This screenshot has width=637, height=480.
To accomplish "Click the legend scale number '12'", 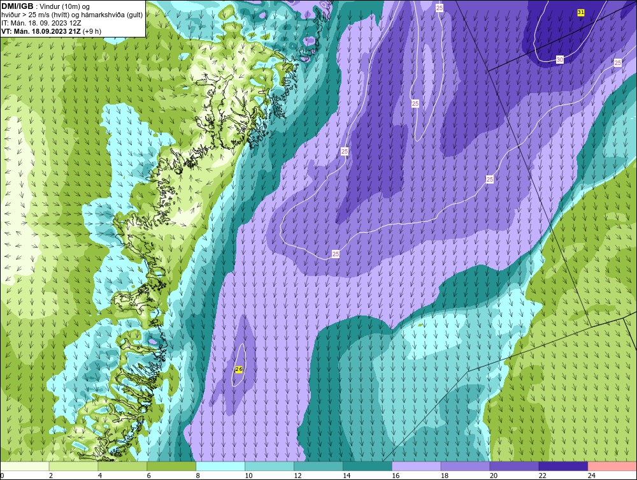I will pyautogui.click(x=297, y=476).
